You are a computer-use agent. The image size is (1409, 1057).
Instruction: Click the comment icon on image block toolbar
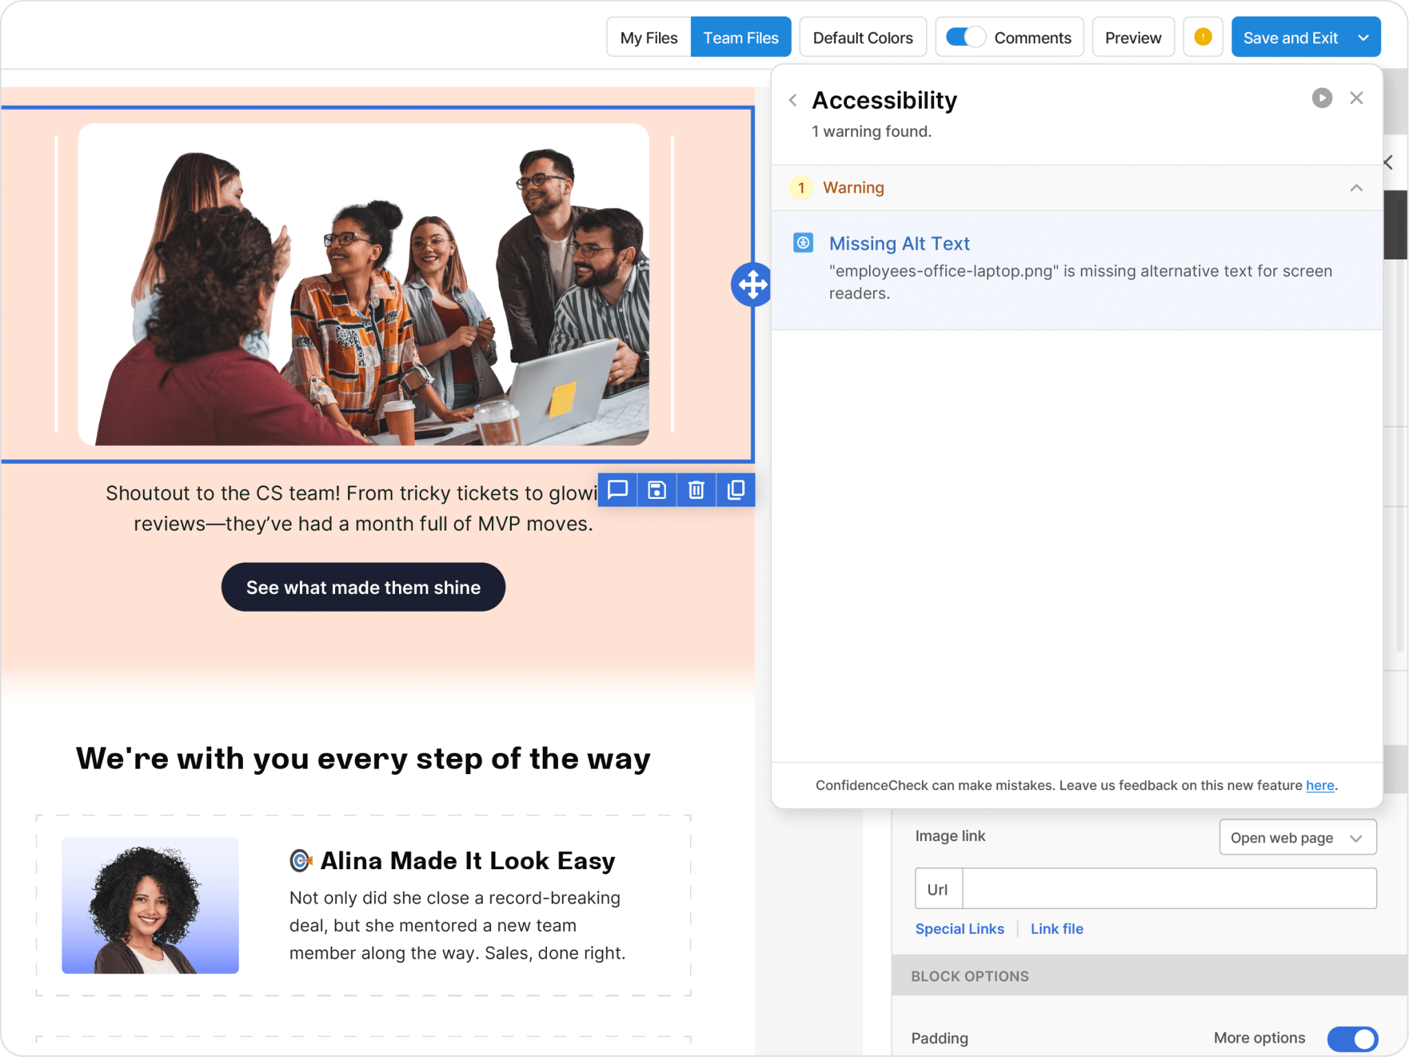617,490
